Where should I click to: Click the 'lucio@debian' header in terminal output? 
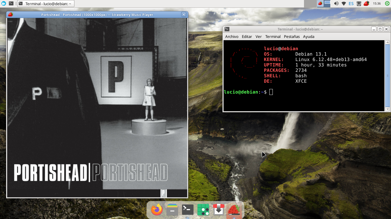click(x=281, y=48)
